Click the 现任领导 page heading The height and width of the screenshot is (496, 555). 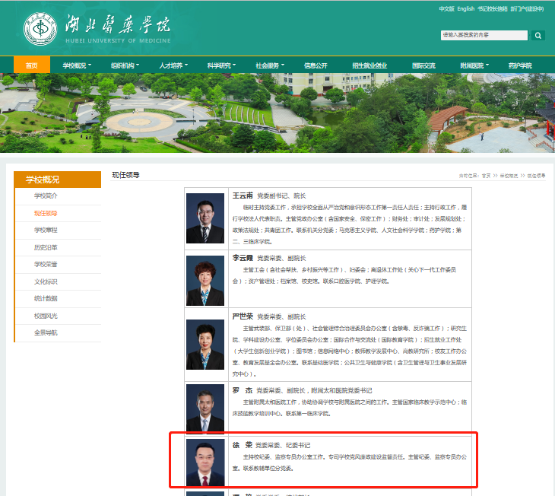pyautogui.click(x=125, y=175)
